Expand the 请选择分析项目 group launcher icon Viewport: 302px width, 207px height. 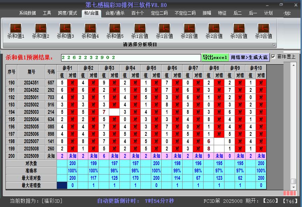273,45
